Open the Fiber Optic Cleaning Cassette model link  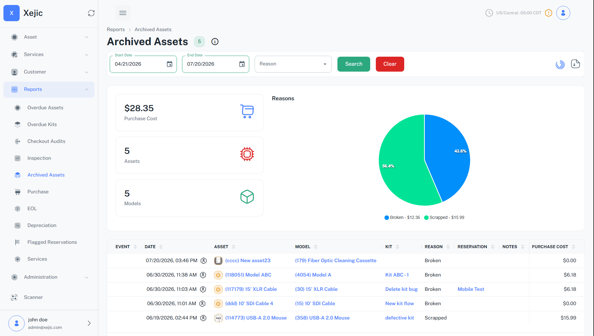(x=336, y=261)
